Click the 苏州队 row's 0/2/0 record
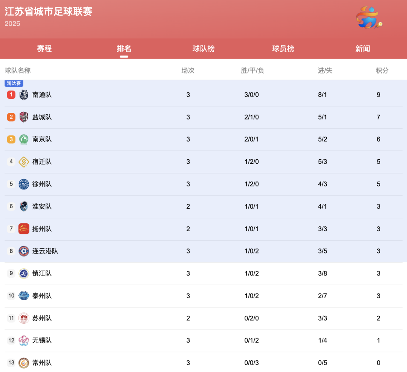 point(251,318)
